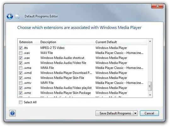Open help with the question mark icon

[12, 113]
